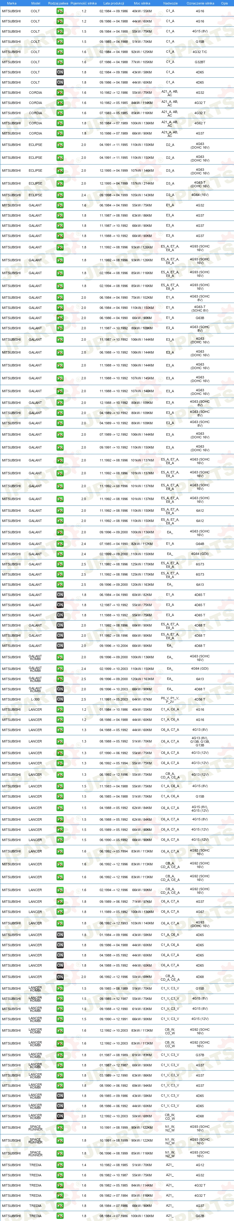Viewport: 234px width, 1221px height.
Task: Select the 4G32 T/C engine code cell
Action: [x=200, y=52]
